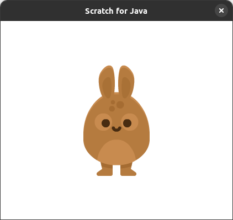The height and width of the screenshot is (220, 233).
Task: Click the gap between the bunny's feet
Action: [116, 170]
